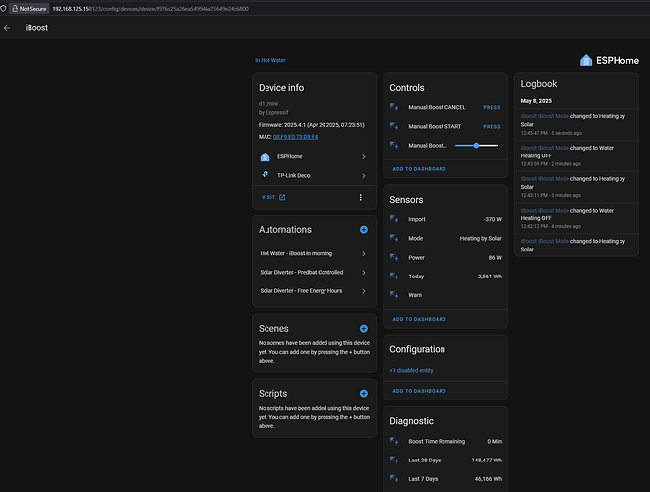
Task: Select Solar Diverter - Predbat Controlled text
Action: point(302,273)
